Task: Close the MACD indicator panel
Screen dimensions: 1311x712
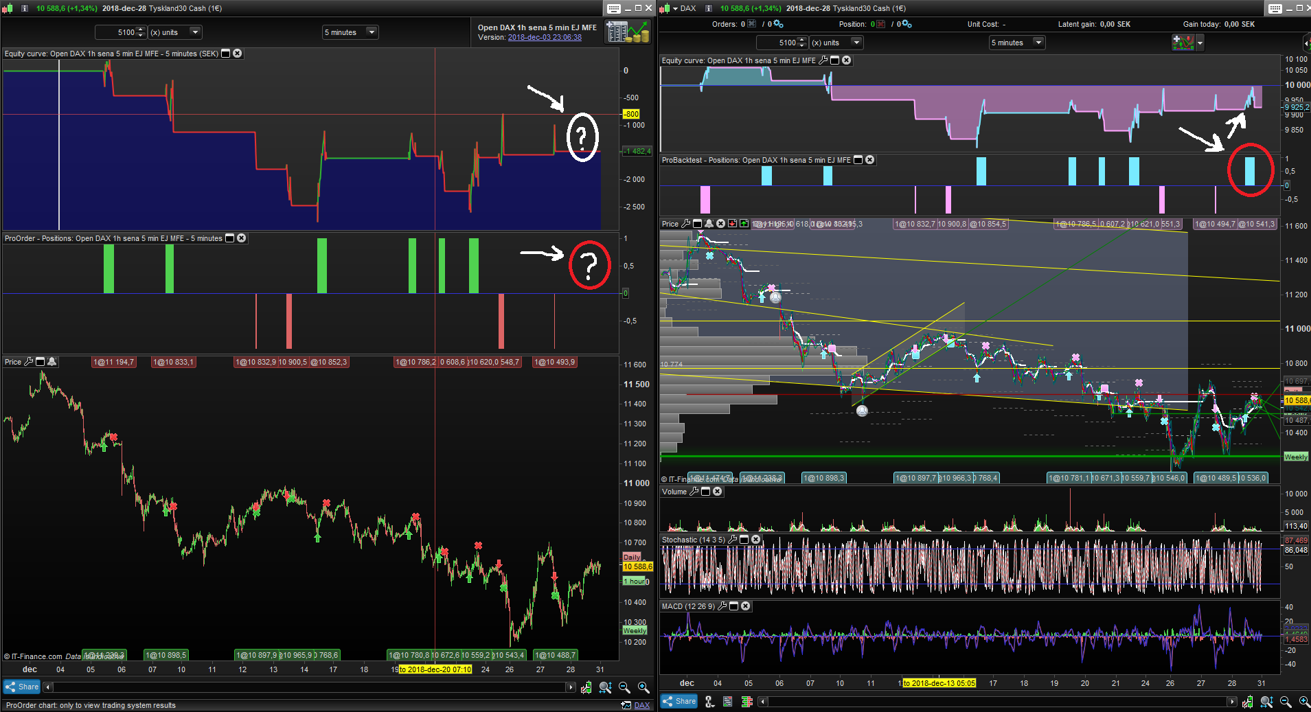Action: [746, 606]
